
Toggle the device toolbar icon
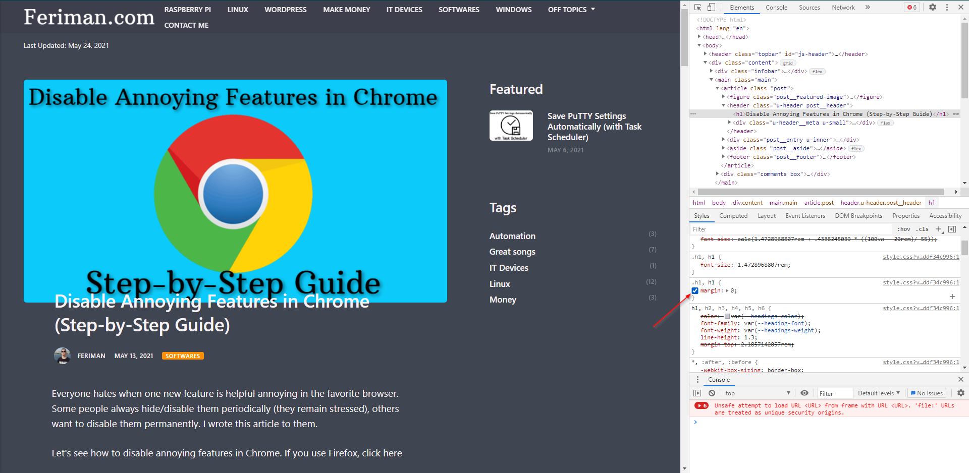(711, 7)
